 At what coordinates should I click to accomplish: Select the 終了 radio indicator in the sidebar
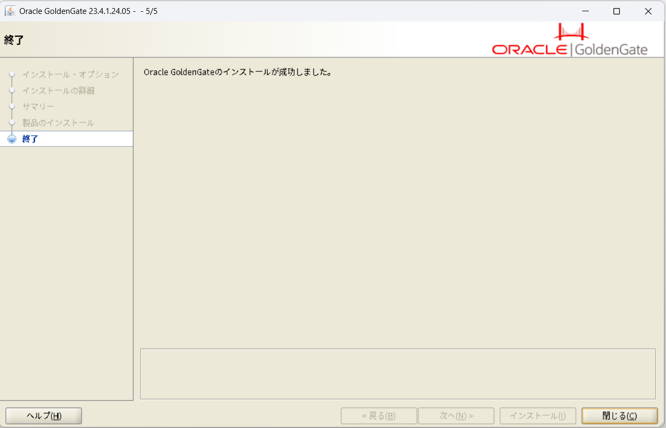pos(12,138)
